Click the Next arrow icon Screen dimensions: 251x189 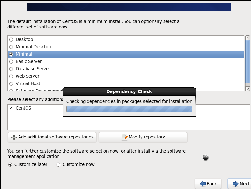pos(236,184)
